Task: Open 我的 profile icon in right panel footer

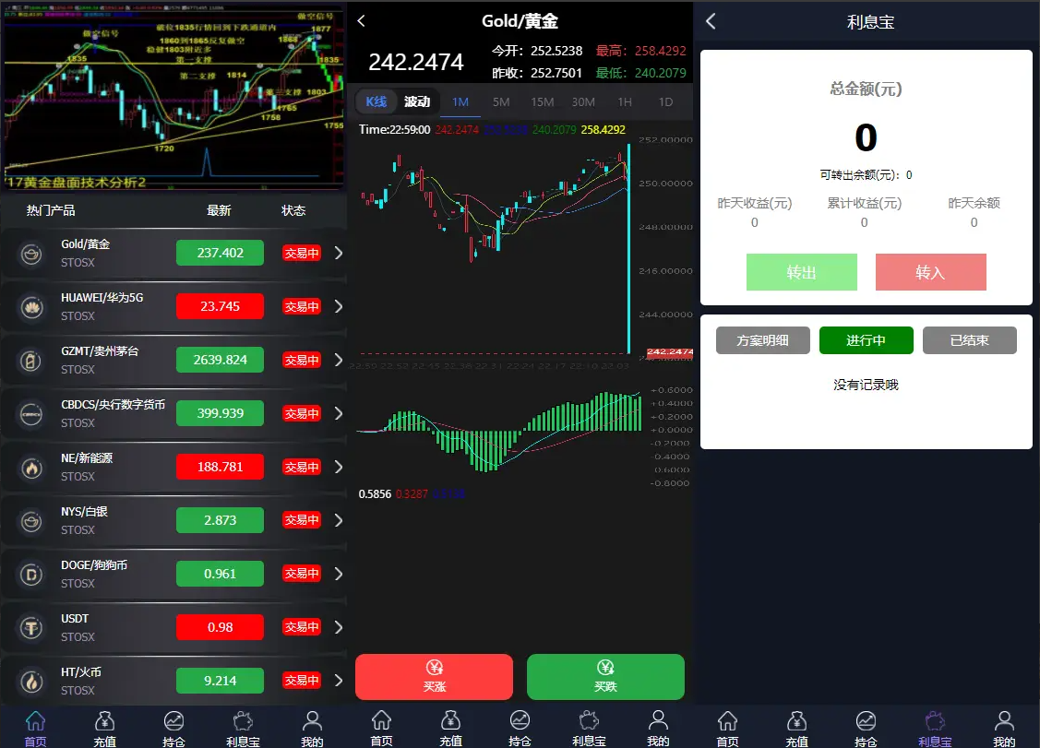Action: [x=1004, y=727]
